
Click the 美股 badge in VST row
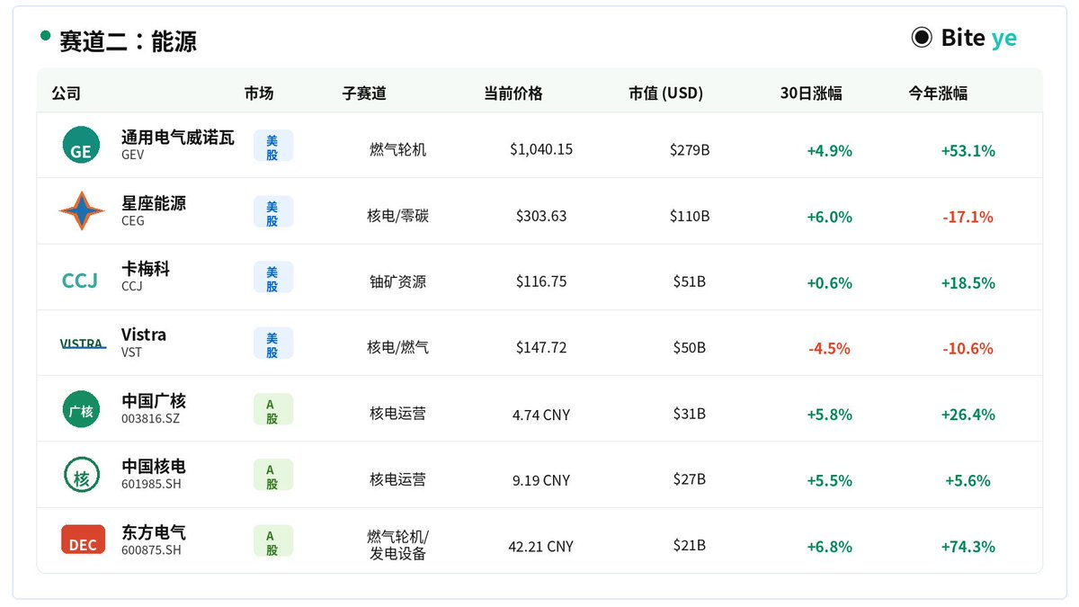272,344
